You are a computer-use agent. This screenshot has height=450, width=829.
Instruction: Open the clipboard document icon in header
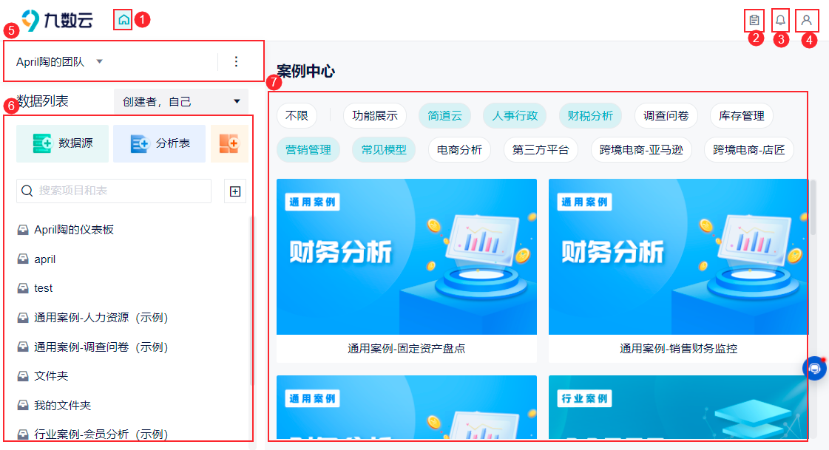coord(754,21)
